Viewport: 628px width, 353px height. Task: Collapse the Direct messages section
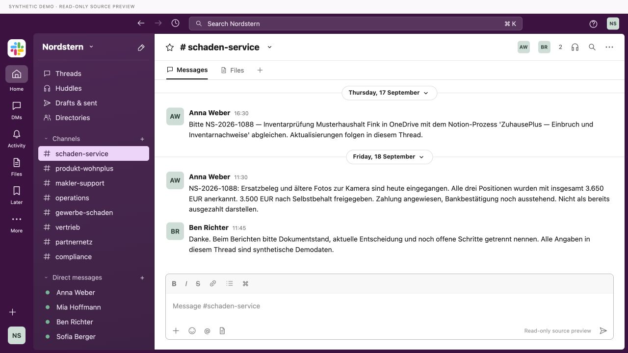point(46,277)
